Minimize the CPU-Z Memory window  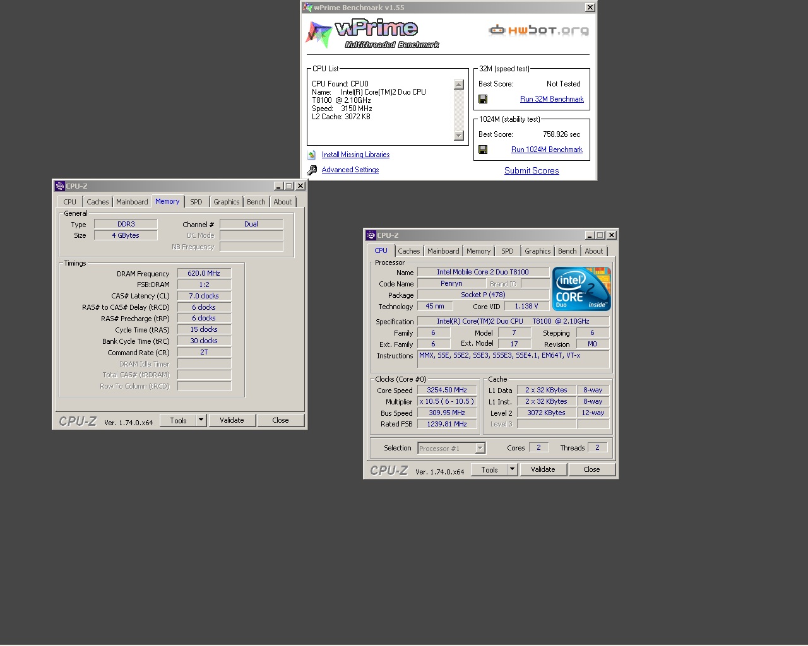coord(278,186)
